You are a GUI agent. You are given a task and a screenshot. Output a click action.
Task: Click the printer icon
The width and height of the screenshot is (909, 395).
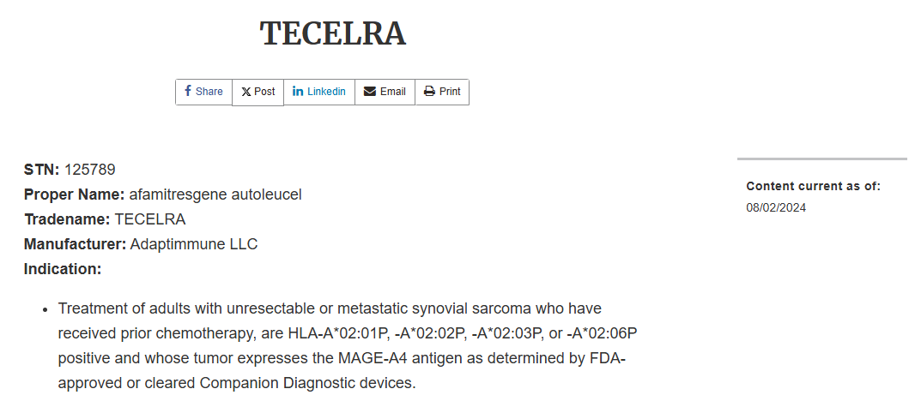pyautogui.click(x=429, y=92)
